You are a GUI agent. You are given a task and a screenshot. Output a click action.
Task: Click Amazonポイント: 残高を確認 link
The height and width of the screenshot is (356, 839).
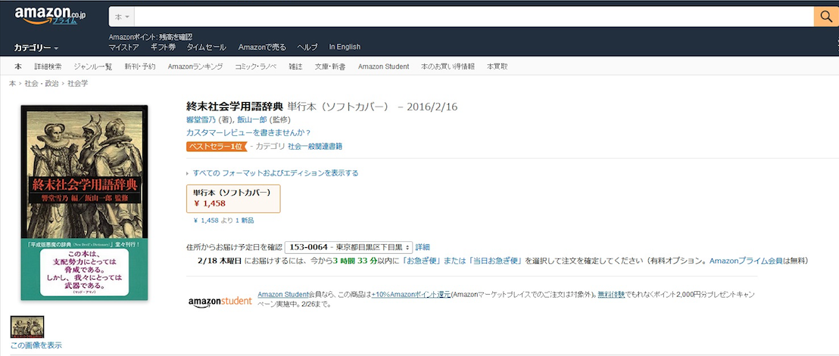(x=151, y=37)
